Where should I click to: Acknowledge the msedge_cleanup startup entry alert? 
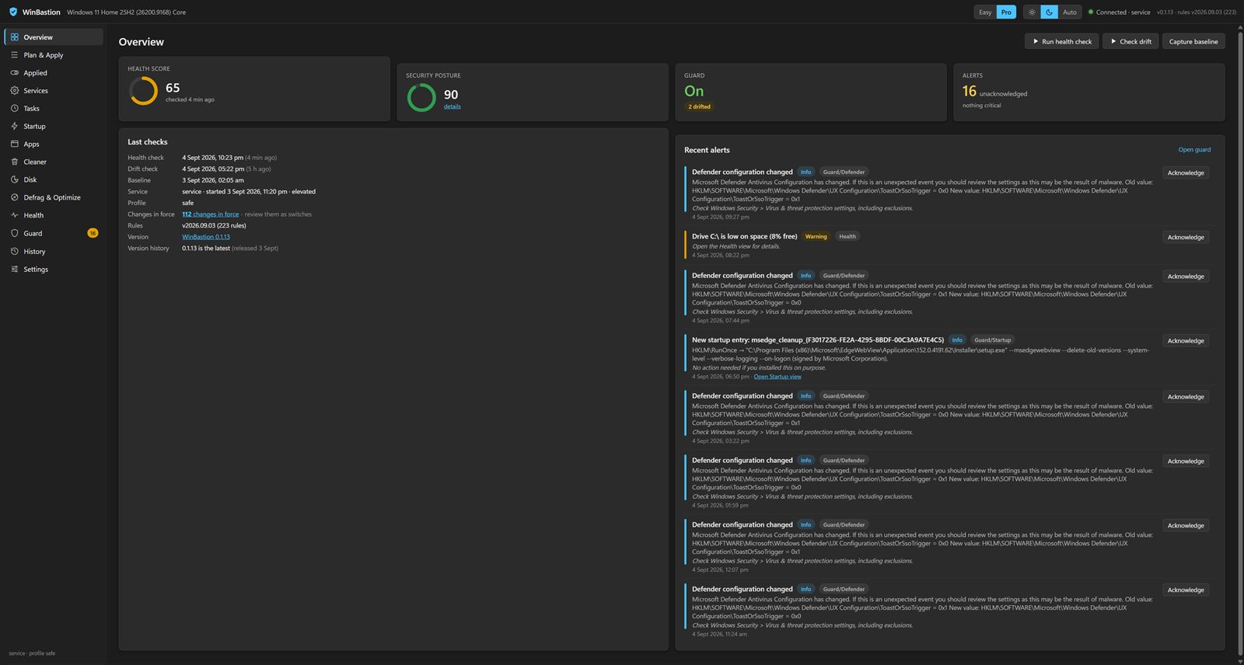pyautogui.click(x=1186, y=340)
